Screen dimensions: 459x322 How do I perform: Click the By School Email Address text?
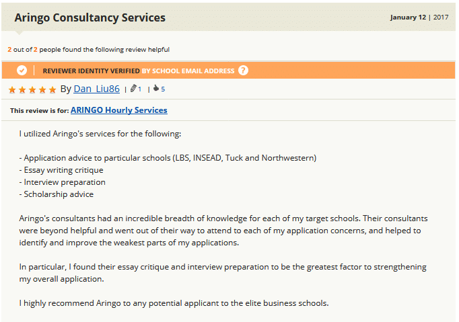188,71
